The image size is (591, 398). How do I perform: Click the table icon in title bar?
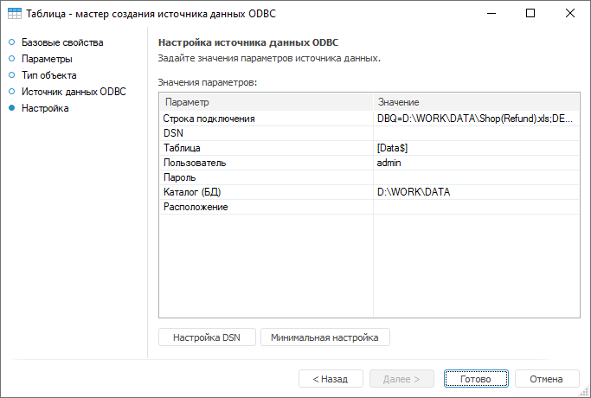[x=15, y=14]
